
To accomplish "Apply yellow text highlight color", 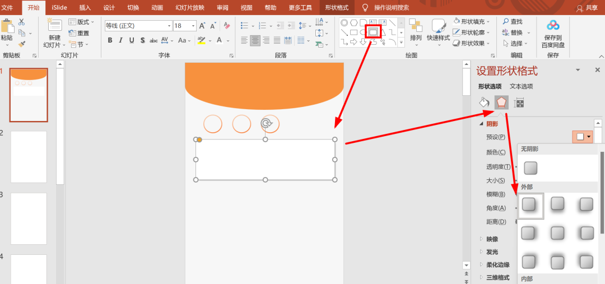I will click(x=201, y=40).
